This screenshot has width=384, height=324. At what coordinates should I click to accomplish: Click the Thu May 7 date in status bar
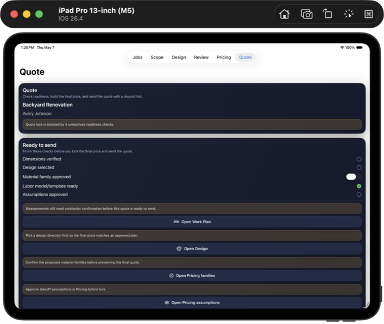coord(46,48)
